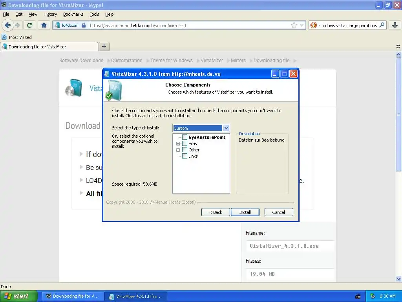Open a new tab with plus button
402x302 pixels.
(104, 46)
